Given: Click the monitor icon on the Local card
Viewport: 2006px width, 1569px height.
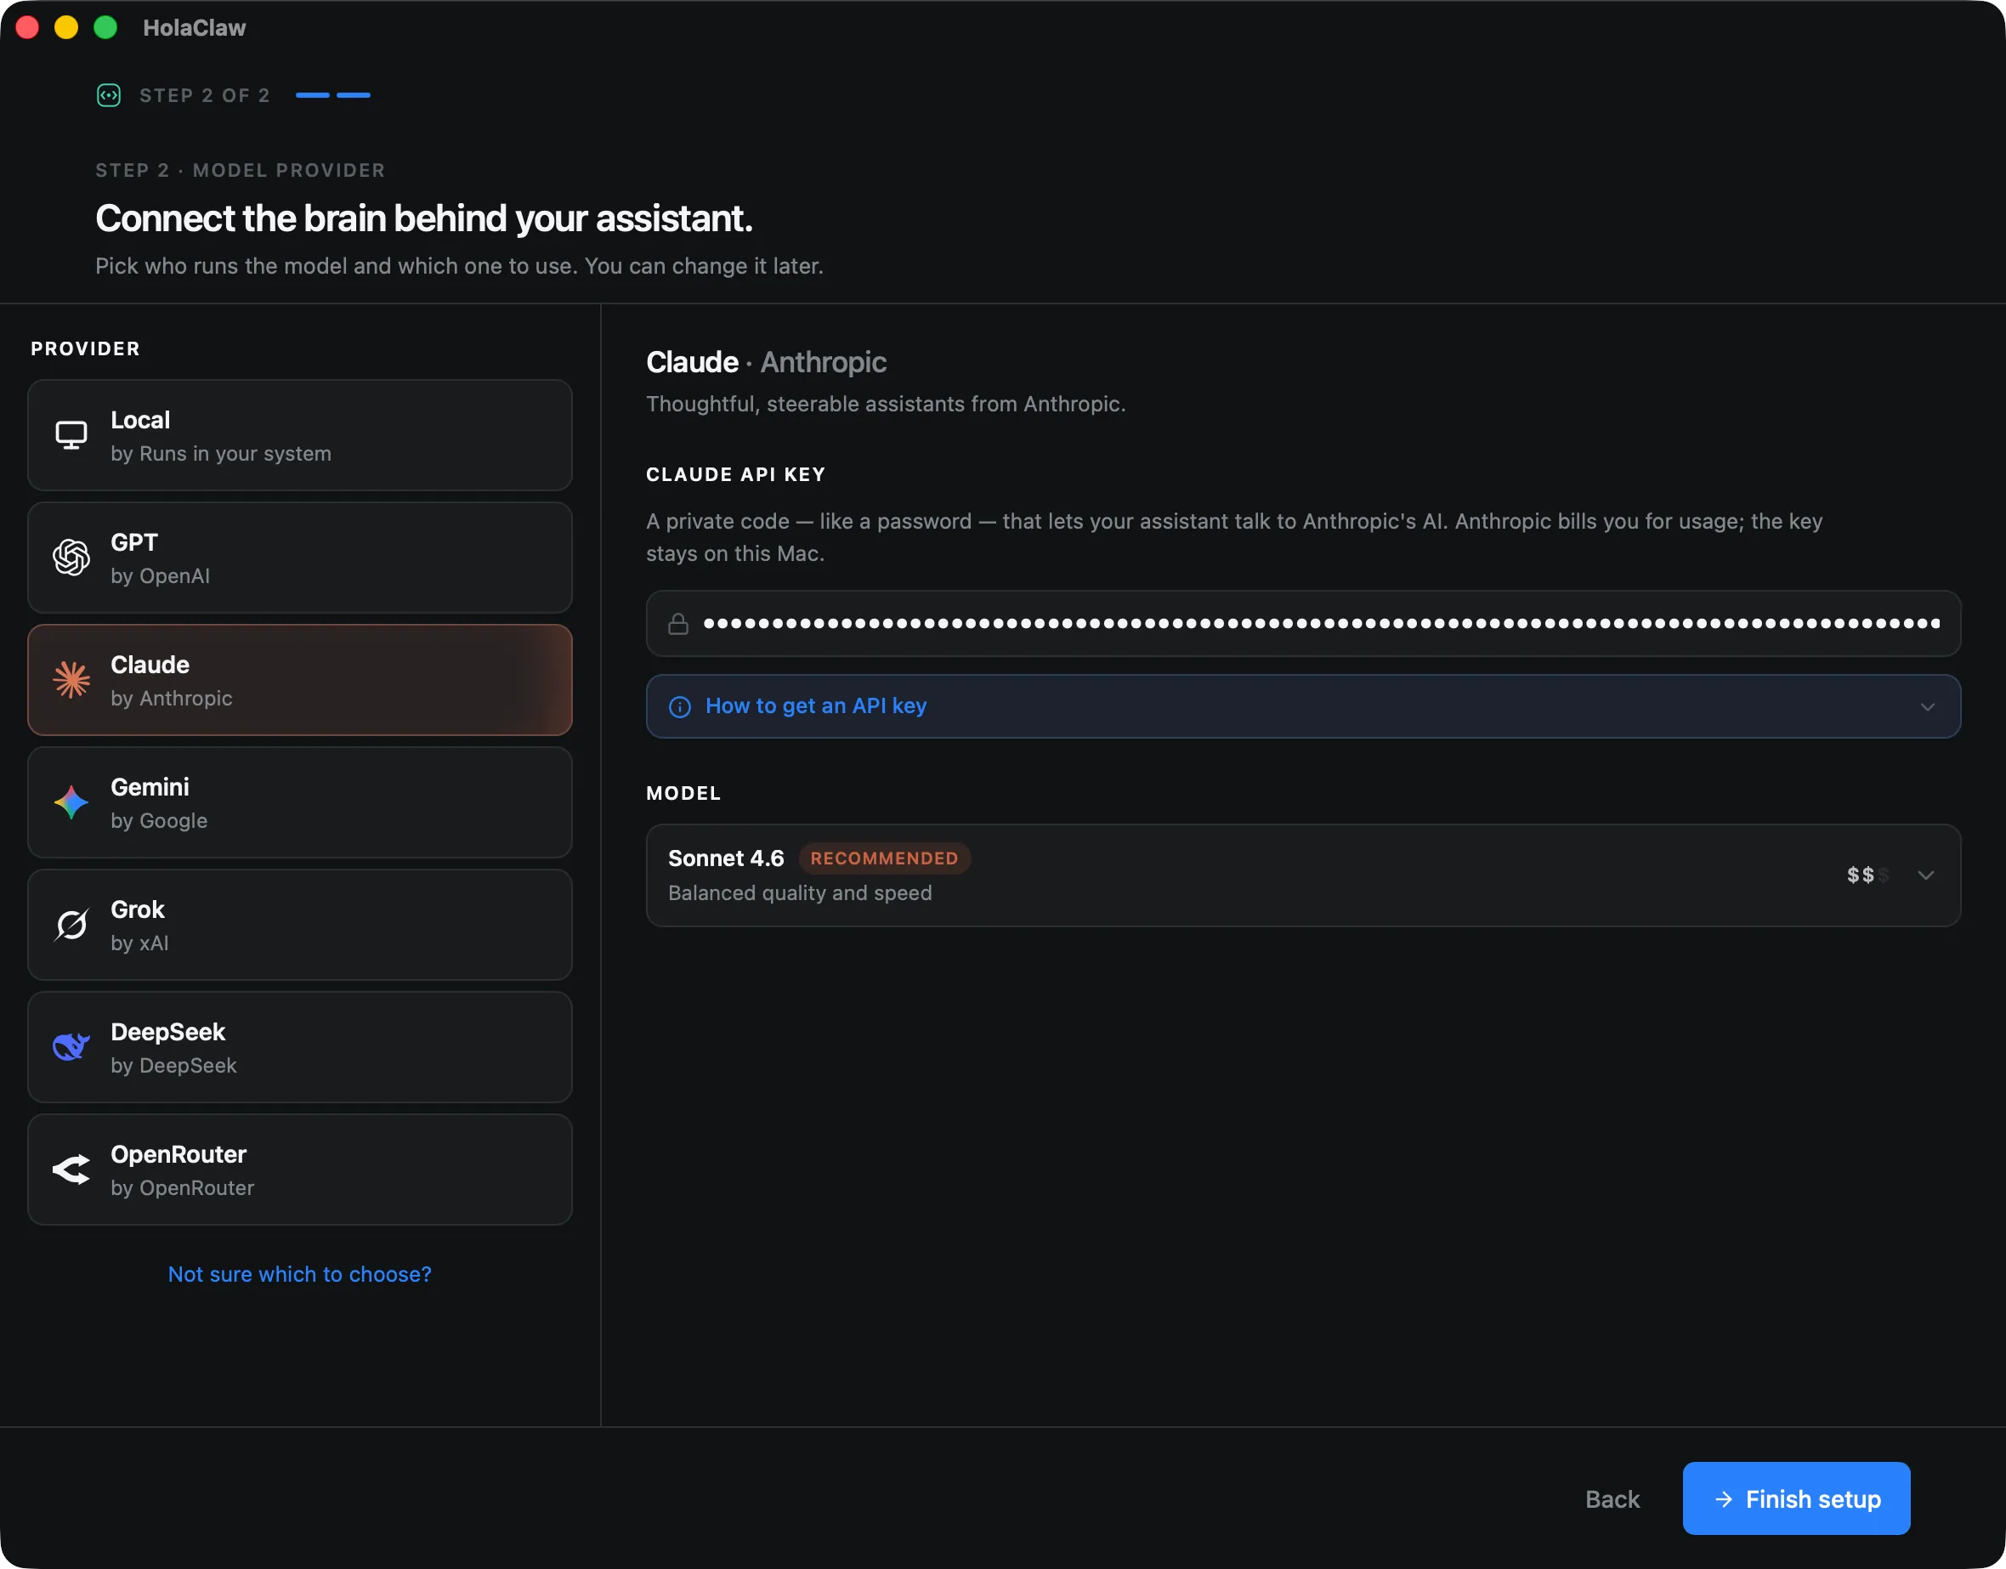Looking at the screenshot, I should tap(71, 435).
